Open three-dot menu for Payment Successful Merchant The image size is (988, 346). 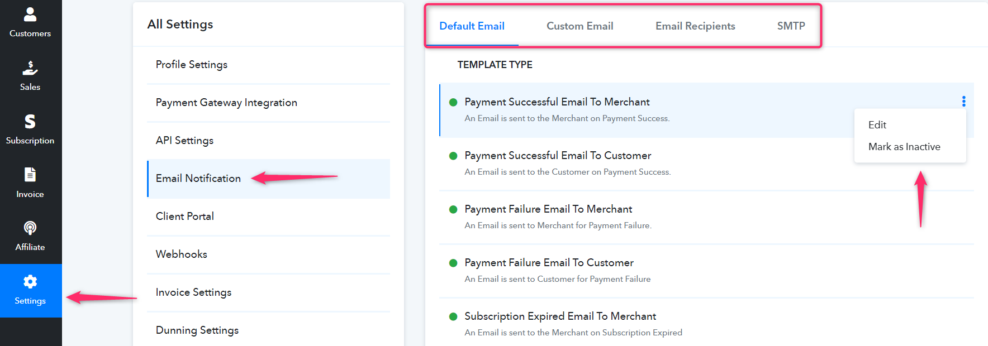(963, 101)
